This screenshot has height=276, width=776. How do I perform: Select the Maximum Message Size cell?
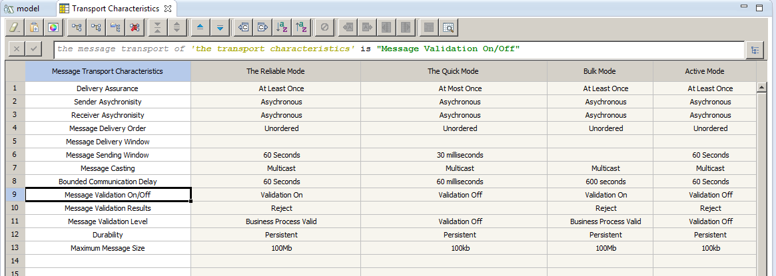click(x=107, y=248)
